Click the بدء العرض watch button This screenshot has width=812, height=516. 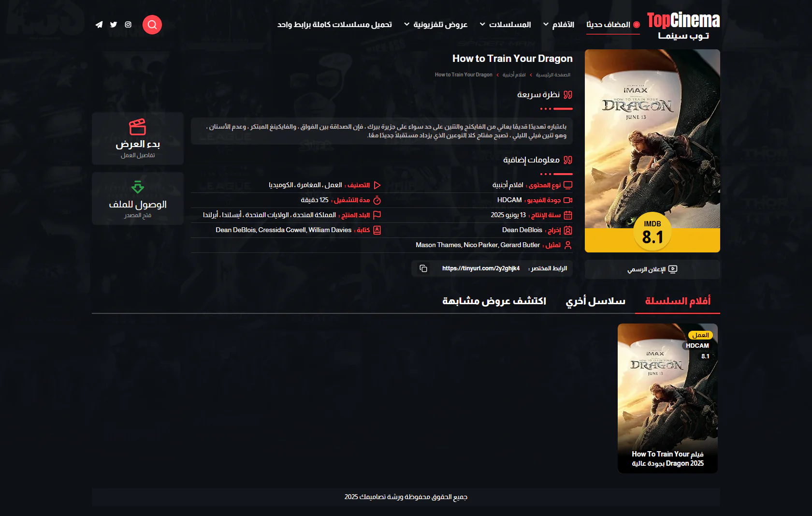138,139
